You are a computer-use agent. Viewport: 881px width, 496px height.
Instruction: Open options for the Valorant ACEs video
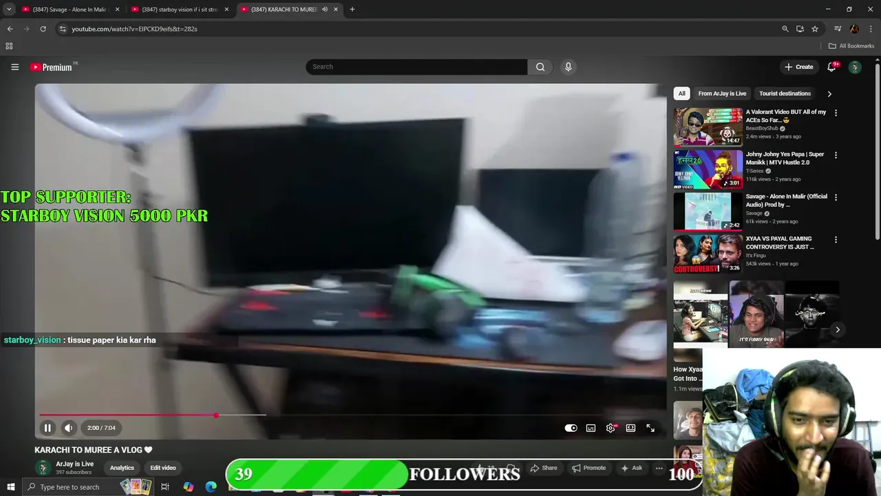836,113
